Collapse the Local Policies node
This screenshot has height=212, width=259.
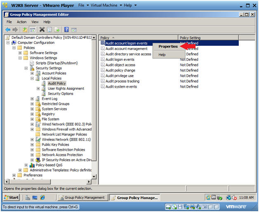(x=32, y=79)
